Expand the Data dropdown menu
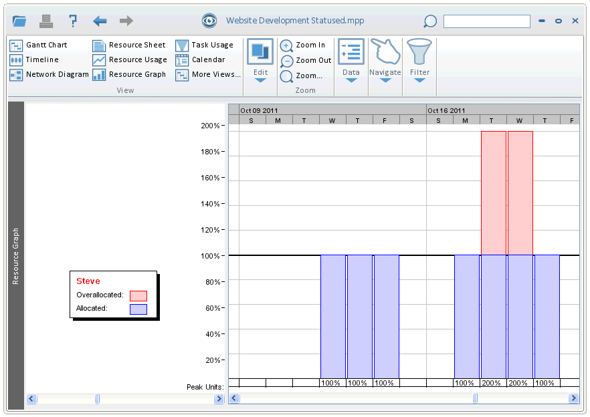This screenshot has width=590, height=417. point(351,81)
